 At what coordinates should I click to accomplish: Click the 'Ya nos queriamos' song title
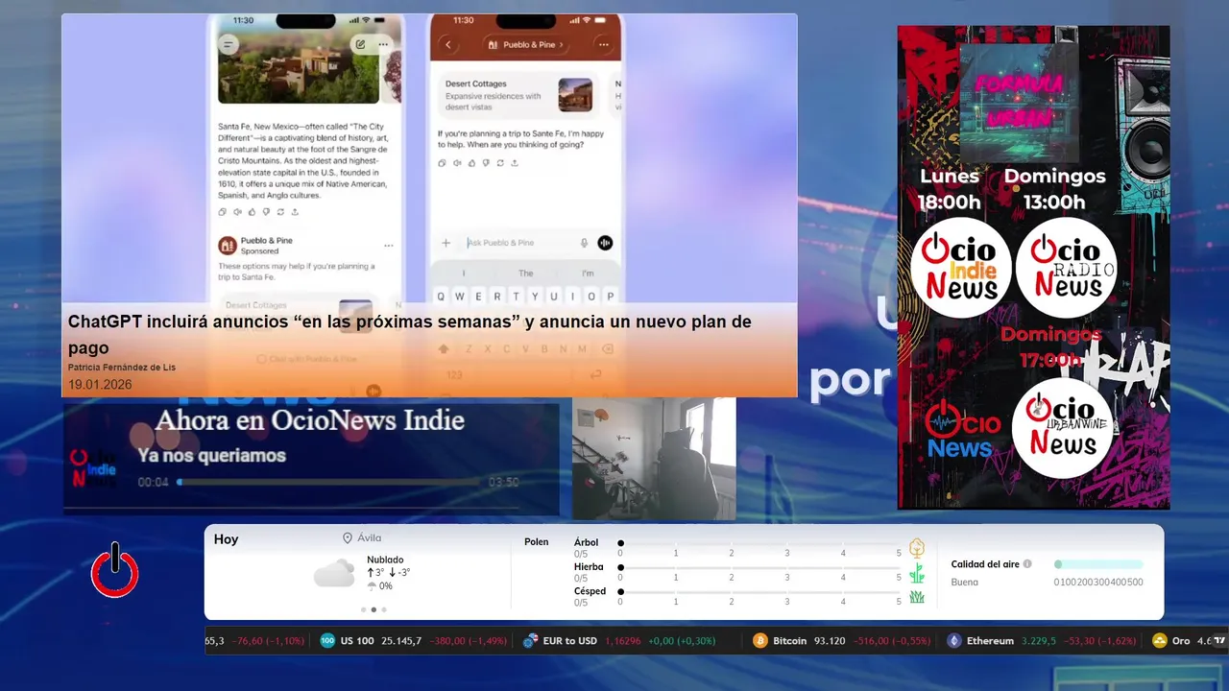point(211,455)
